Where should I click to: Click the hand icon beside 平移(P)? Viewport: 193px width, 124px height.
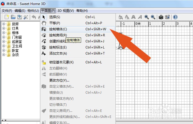[x=44, y=23]
